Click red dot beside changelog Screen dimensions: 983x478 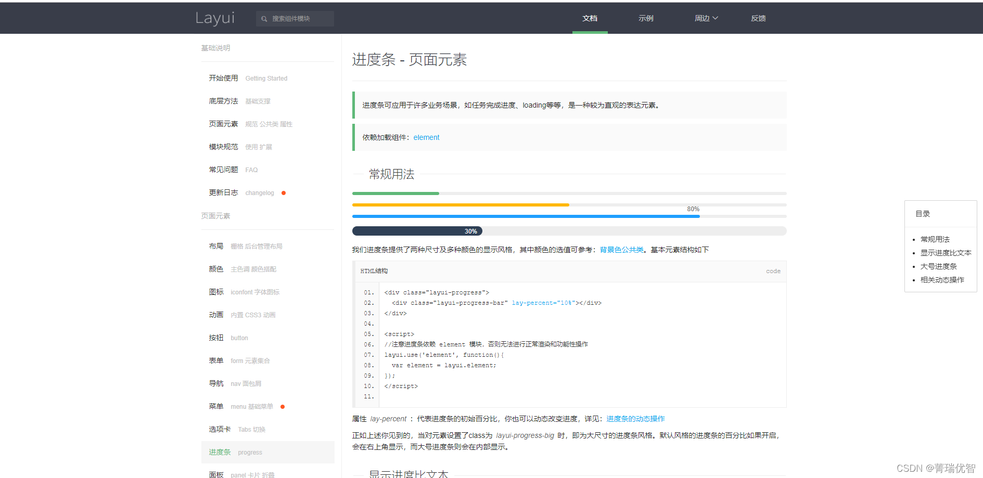pyautogui.click(x=284, y=193)
